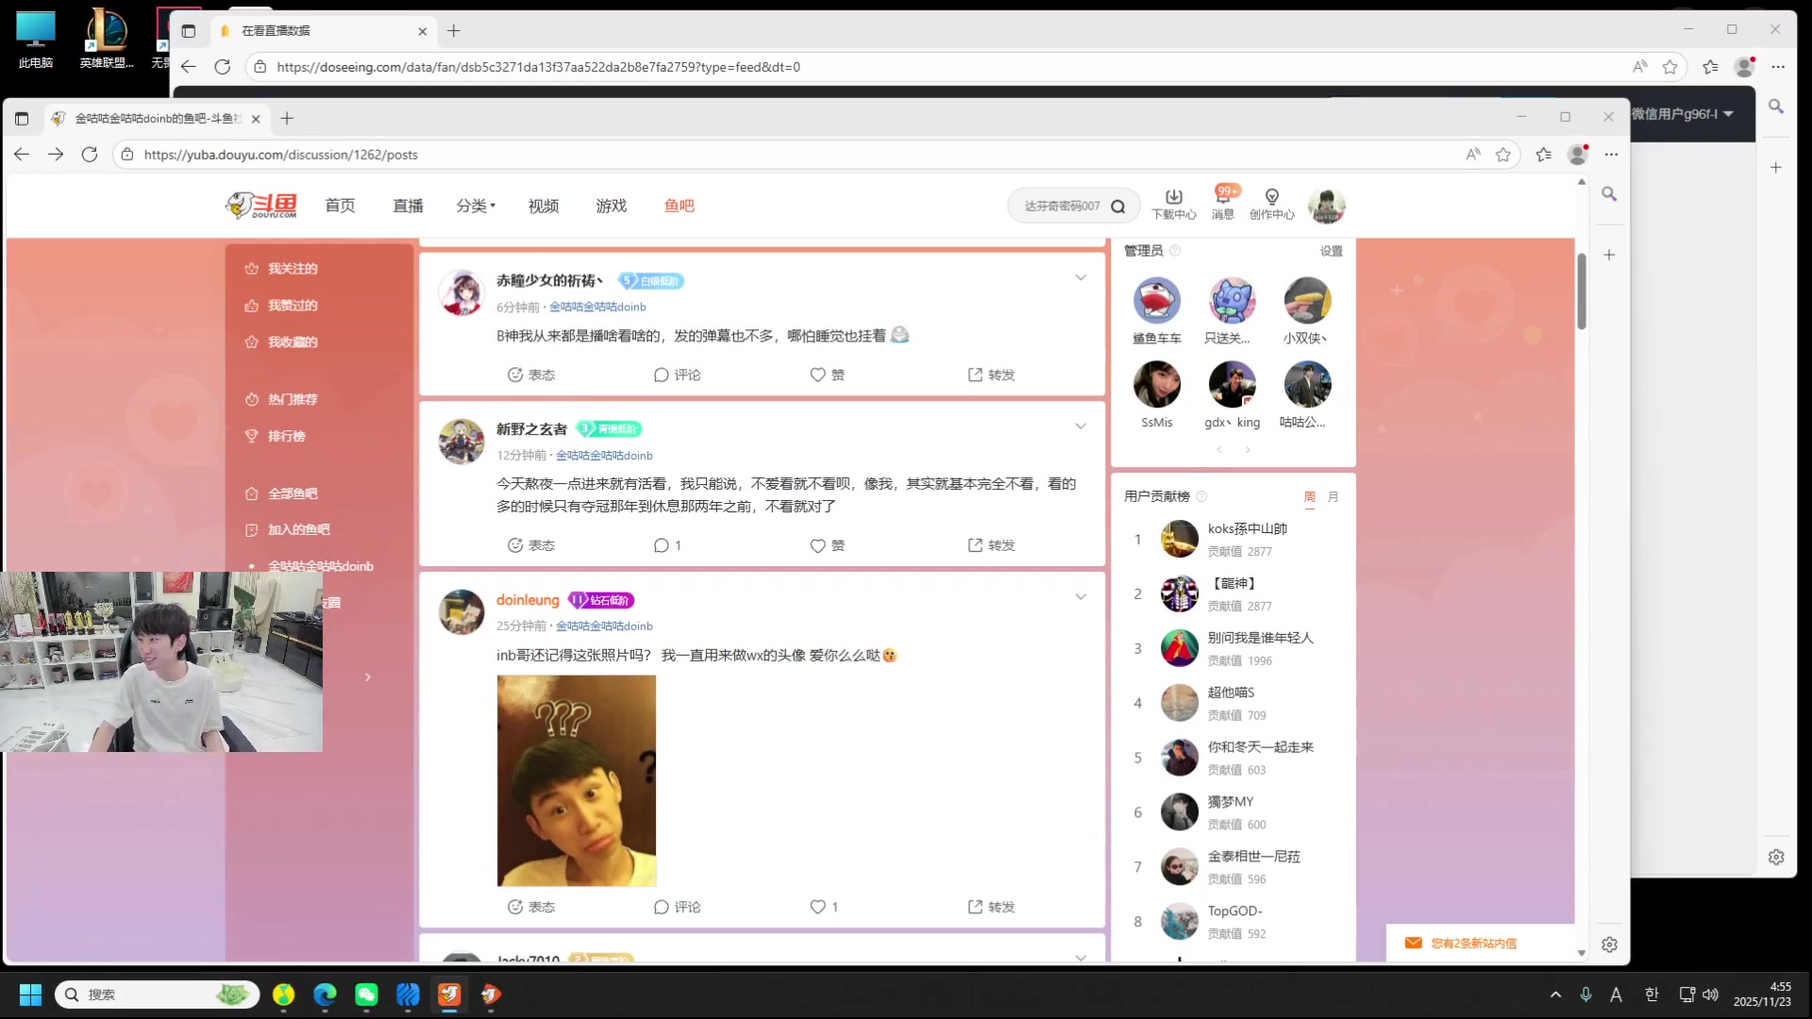
Task: Click the right arrow in the 管理员 carousel
Action: [x=1248, y=450]
